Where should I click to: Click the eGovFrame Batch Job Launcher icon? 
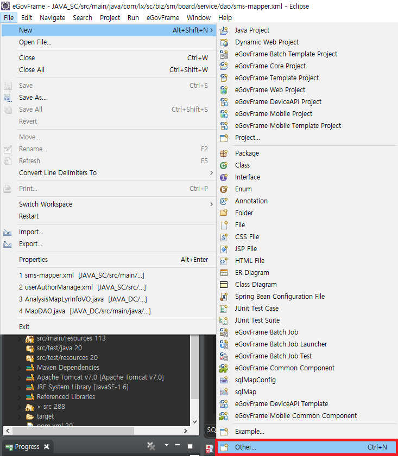(x=224, y=344)
